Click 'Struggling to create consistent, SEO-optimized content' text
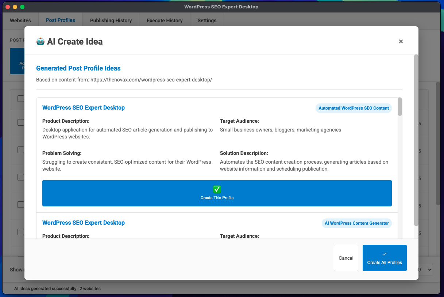This screenshot has width=444, height=297. pyautogui.click(x=127, y=165)
